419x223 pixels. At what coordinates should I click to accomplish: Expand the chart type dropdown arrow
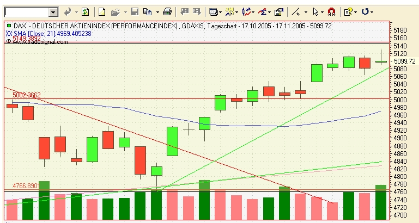(x=253, y=13)
